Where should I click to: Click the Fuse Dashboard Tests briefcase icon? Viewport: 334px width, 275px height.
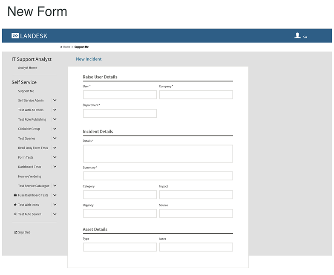15,195
